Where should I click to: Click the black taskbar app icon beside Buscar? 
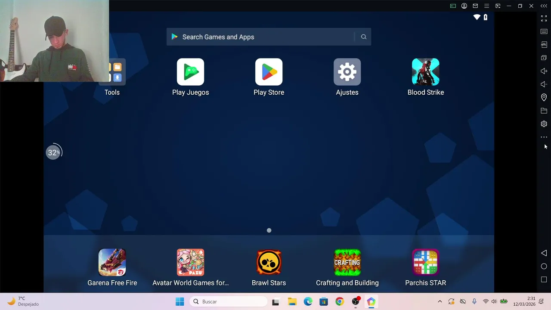[275, 302]
